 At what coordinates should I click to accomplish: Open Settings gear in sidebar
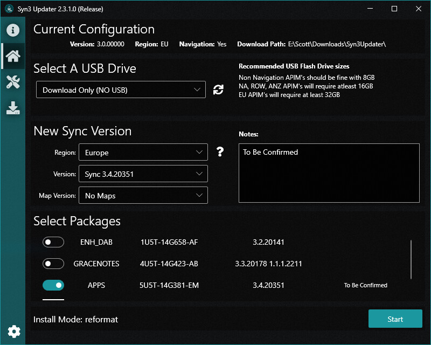13,331
